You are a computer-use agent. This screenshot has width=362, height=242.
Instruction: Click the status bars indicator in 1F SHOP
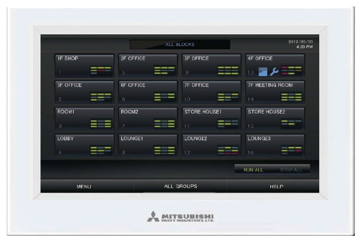click(101, 70)
